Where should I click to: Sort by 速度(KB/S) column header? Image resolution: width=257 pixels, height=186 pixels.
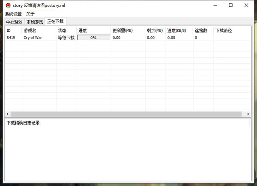(179, 31)
